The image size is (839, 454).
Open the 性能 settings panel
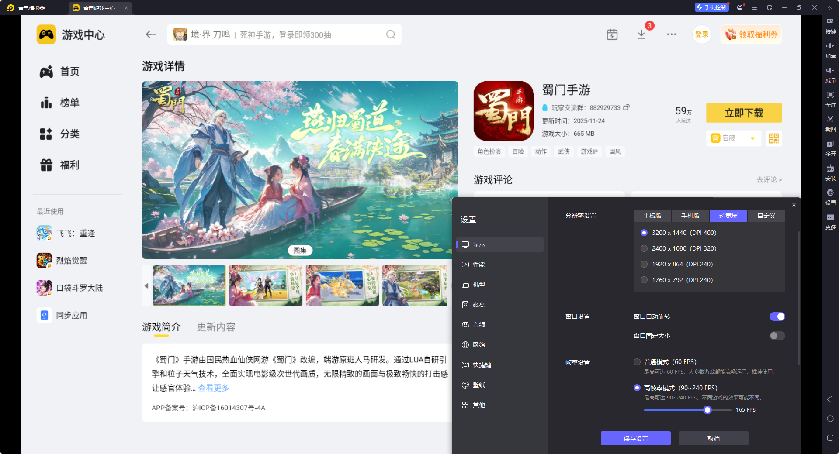tap(479, 264)
